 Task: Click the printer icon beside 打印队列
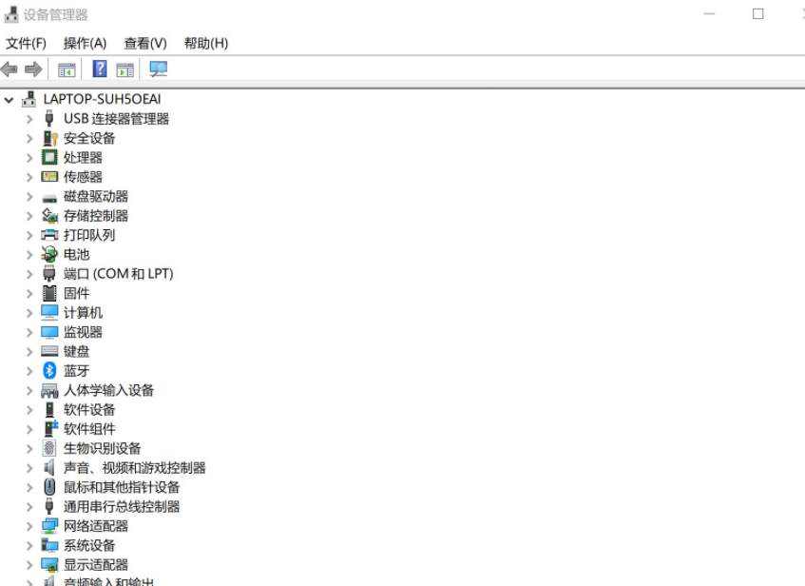pos(49,235)
